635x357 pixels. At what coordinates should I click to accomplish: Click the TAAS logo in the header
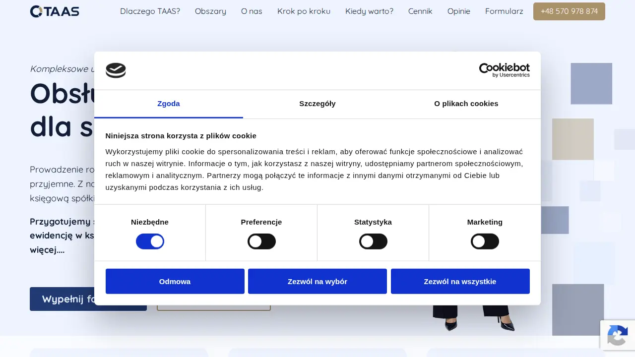tap(55, 11)
